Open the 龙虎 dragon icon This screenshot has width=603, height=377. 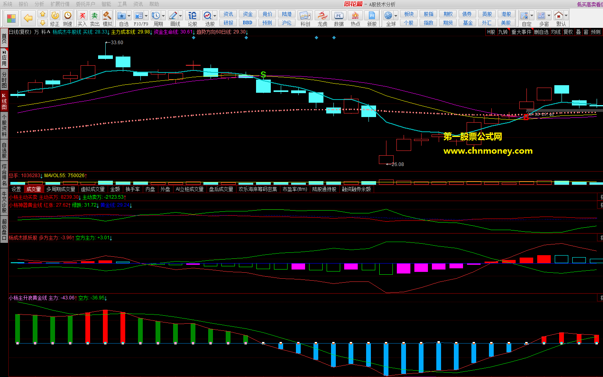click(322, 15)
